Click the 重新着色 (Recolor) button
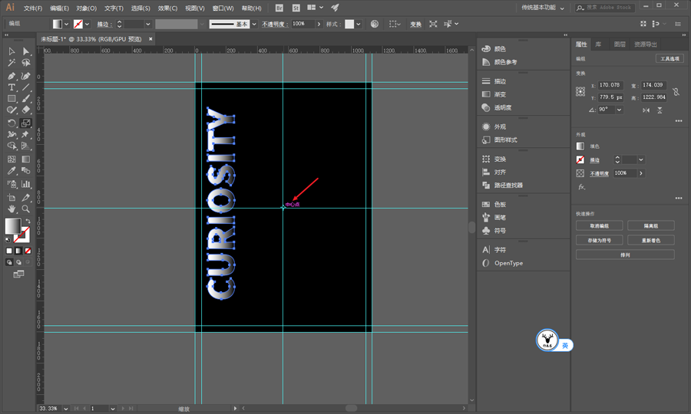This screenshot has width=691, height=414. (x=650, y=240)
